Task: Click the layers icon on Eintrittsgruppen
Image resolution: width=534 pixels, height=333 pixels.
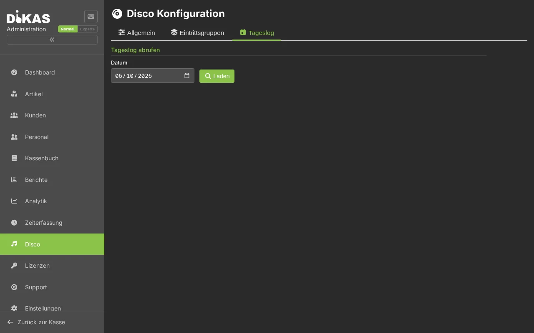Action: point(174,32)
